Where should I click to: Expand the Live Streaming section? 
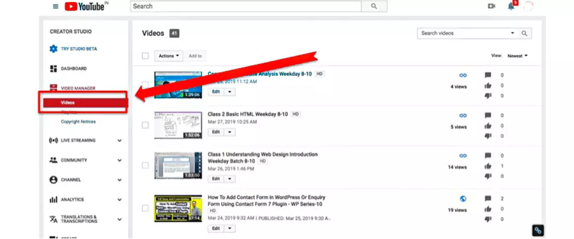120,140
